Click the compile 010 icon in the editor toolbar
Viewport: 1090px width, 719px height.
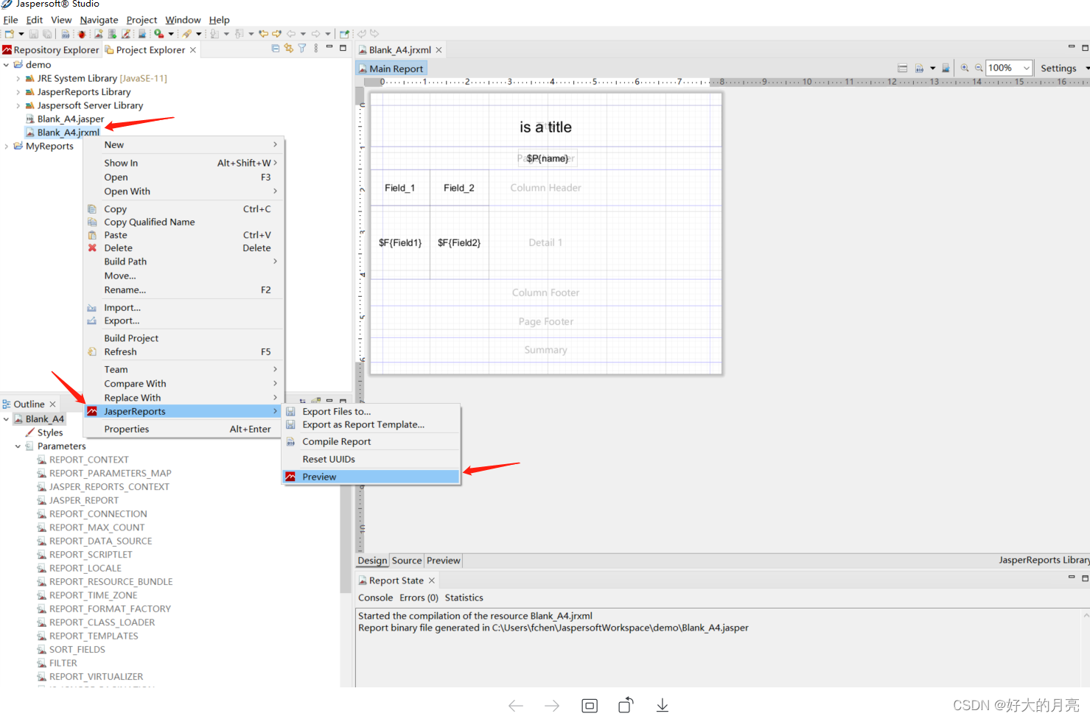click(x=919, y=68)
